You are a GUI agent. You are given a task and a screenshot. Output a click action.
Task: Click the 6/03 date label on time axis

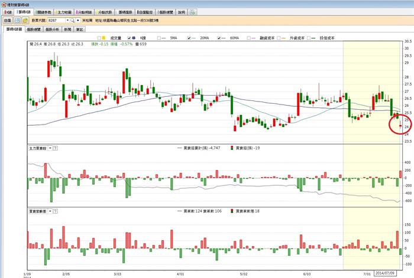306,274
